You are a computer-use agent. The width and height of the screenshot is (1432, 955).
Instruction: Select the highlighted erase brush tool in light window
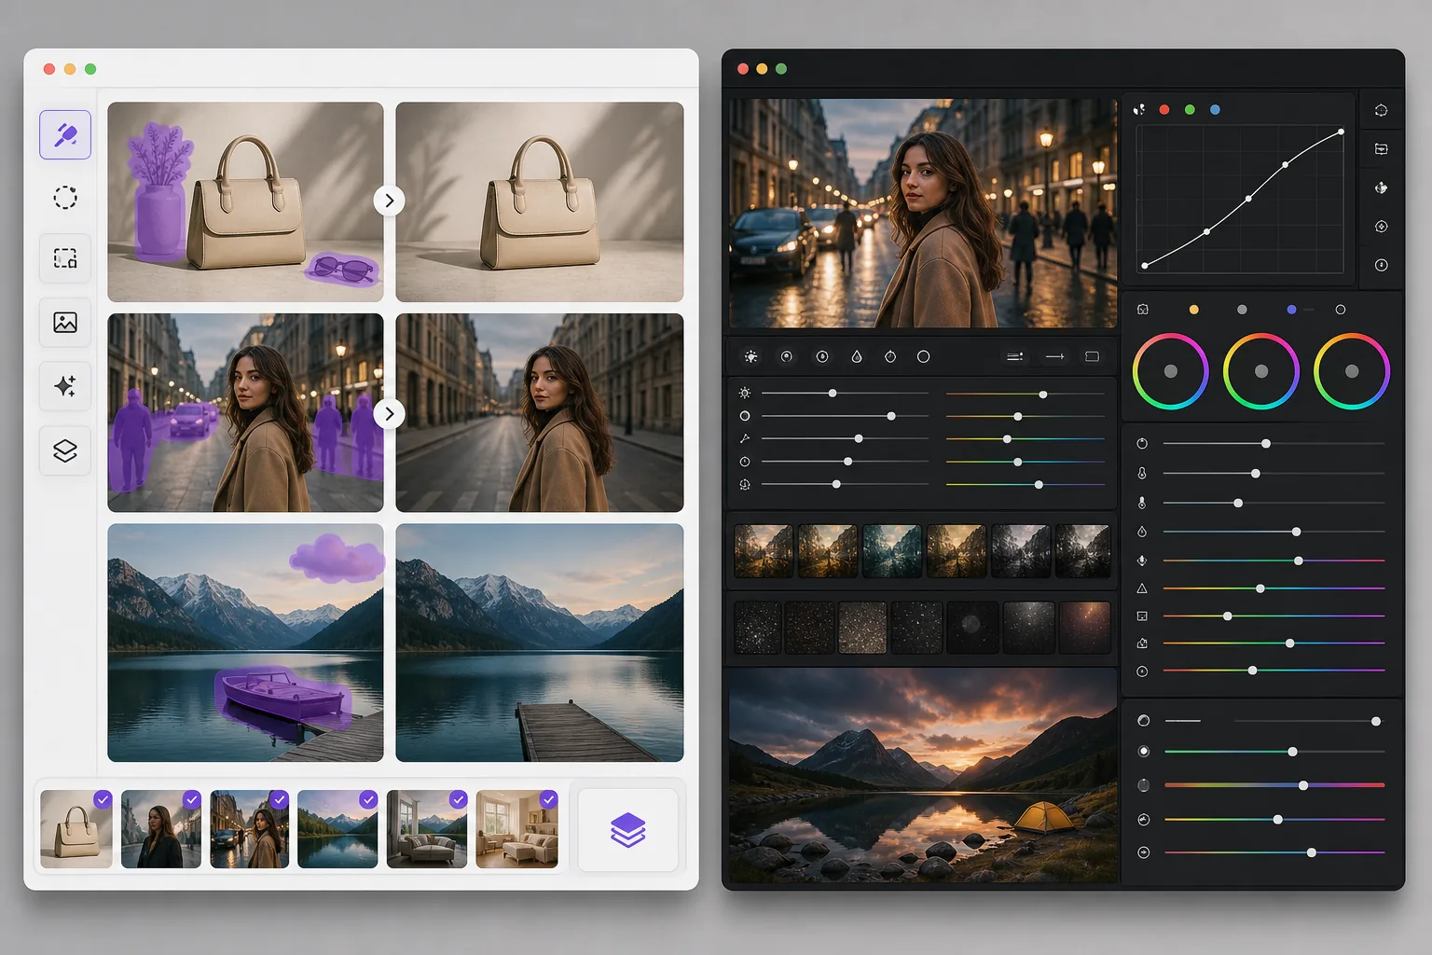tap(65, 134)
